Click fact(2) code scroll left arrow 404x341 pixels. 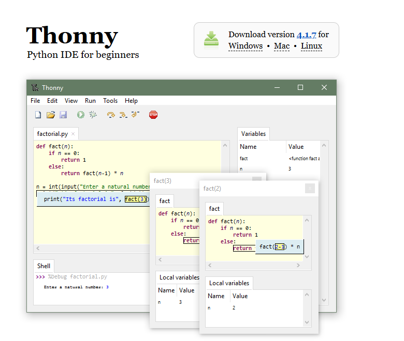210,265
